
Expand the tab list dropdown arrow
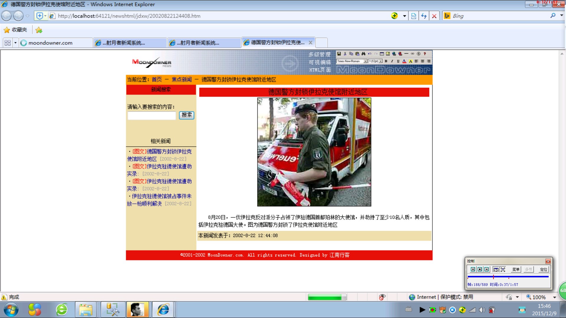15,43
